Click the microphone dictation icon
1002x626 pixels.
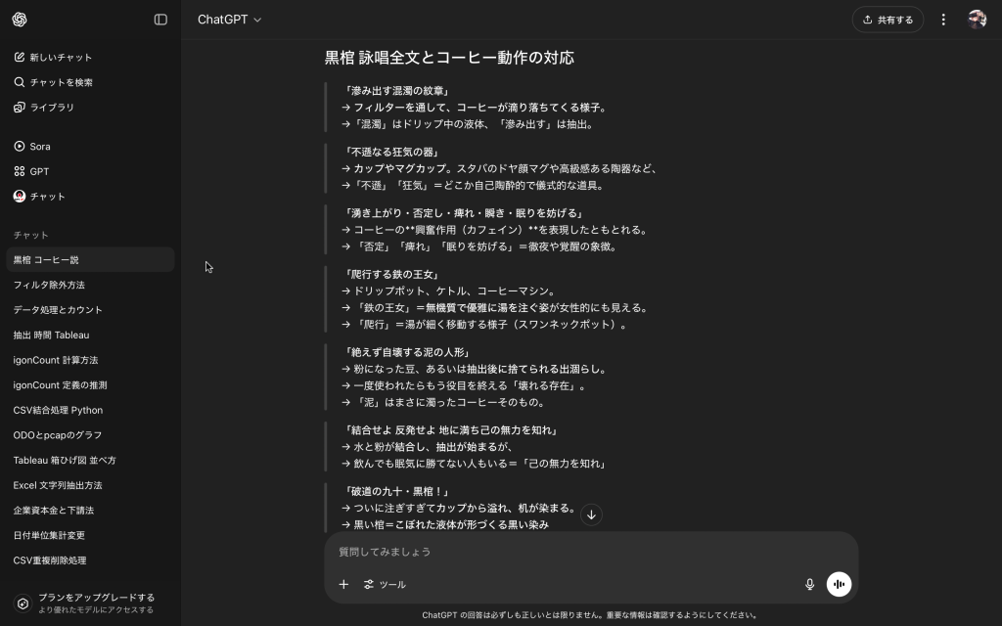point(809,584)
